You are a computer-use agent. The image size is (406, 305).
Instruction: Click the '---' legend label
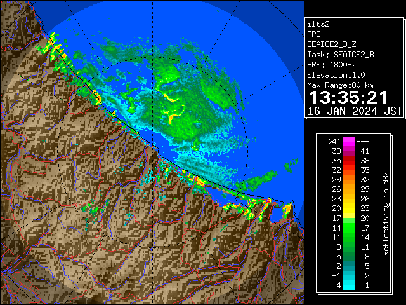(x=363, y=142)
